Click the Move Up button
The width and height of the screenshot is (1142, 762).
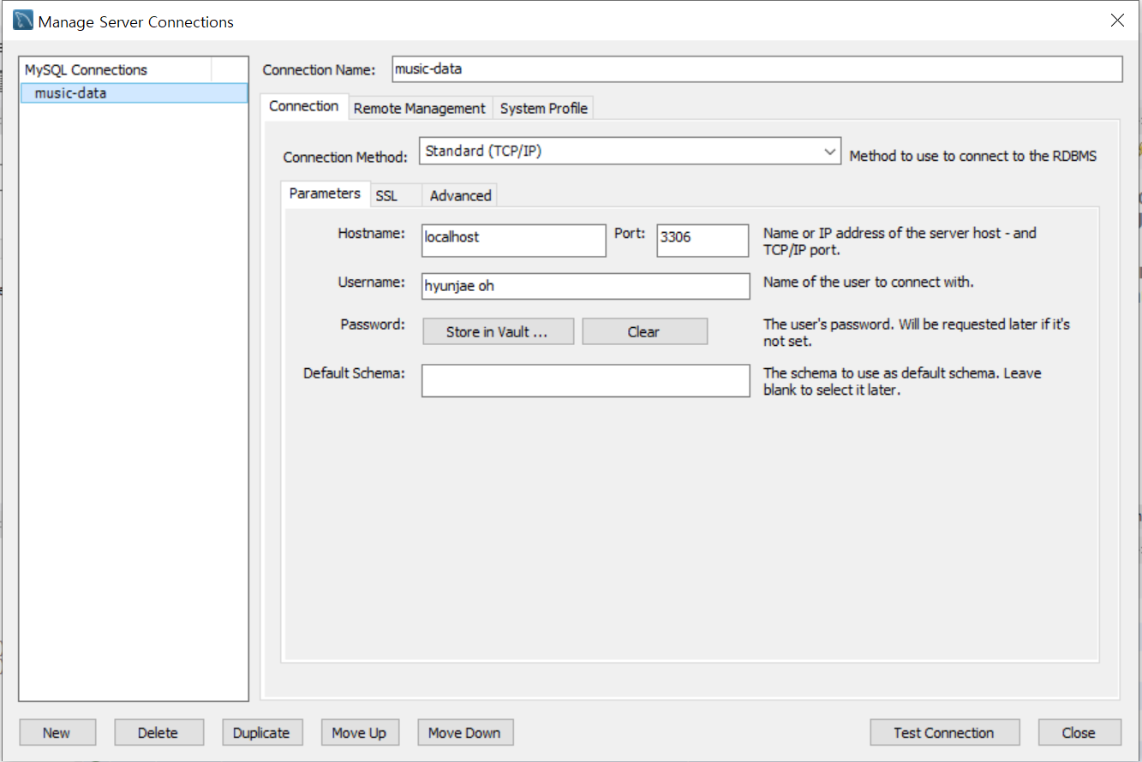pyautogui.click(x=359, y=733)
